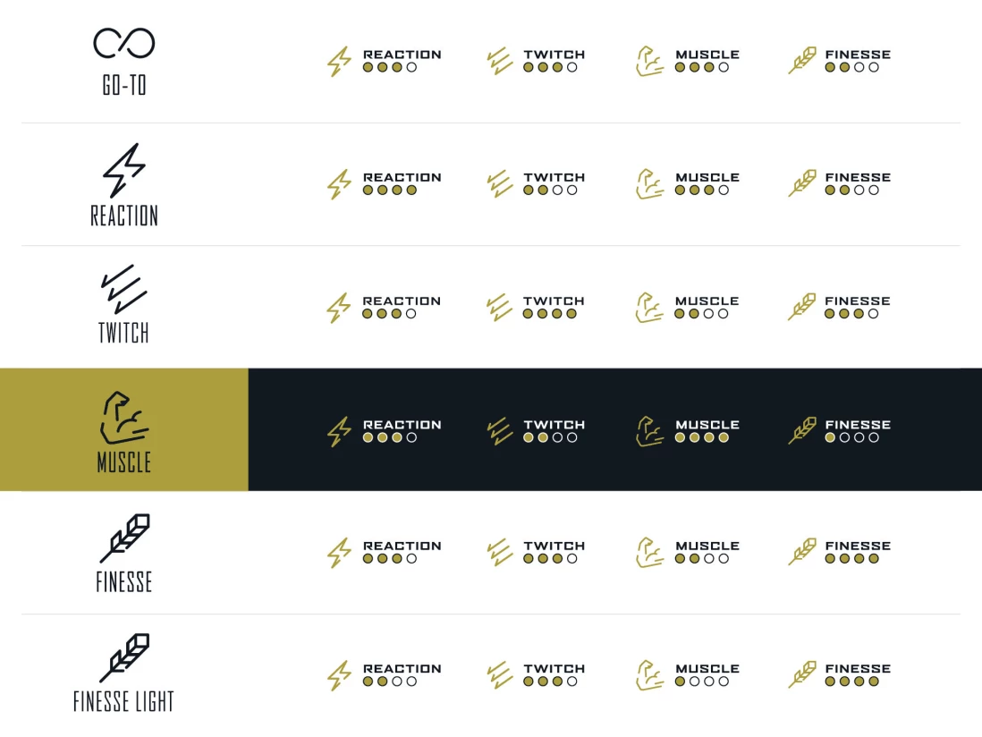
Task: Click gold twitch arrows icon in Reaction row
Action: pyautogui.click(x=499, y=184)
